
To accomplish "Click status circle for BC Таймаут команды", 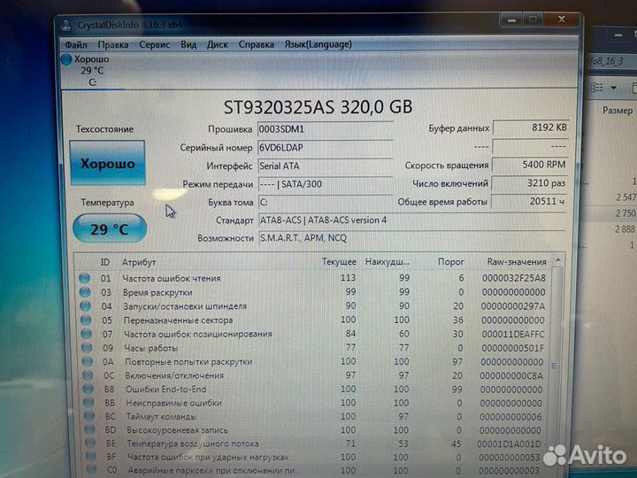I will click(x=89, y=416).
